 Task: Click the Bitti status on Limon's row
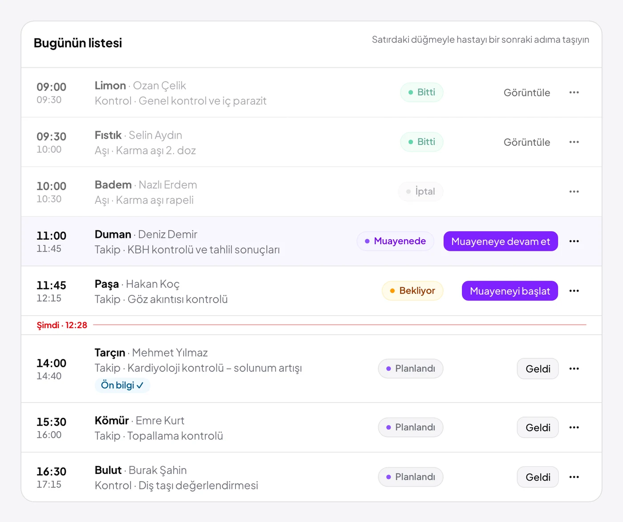[422, 92]
